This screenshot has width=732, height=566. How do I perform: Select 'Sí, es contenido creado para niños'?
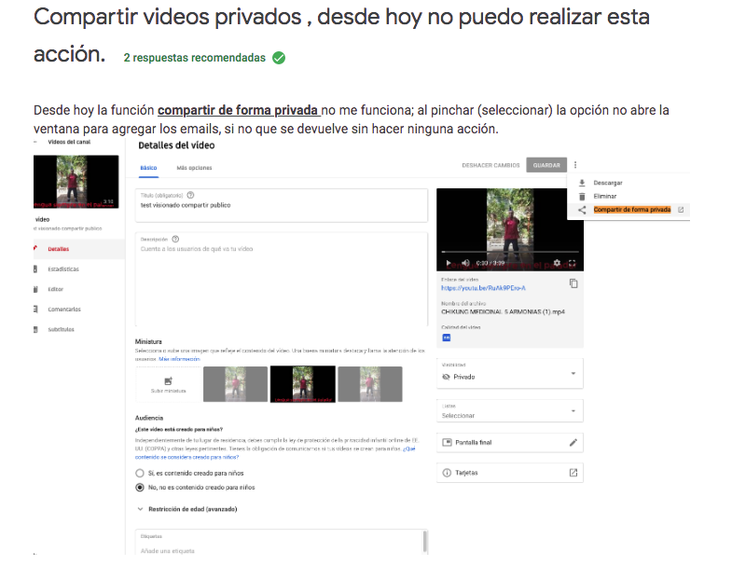[140, 473]
